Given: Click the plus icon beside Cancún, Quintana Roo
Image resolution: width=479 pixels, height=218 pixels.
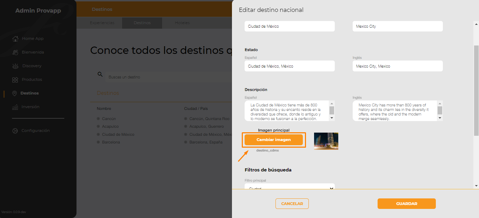Looking at the screenshot, I should point(186,119).
